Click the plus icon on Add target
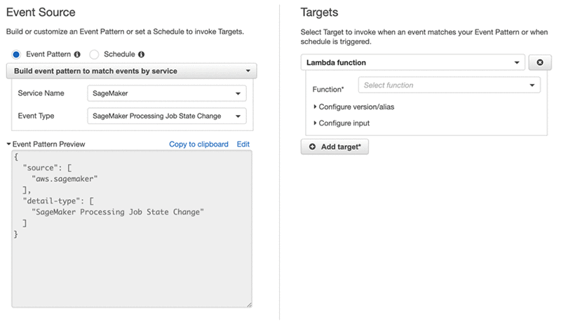This screenshot has width=561, height=333. [312, 147]
